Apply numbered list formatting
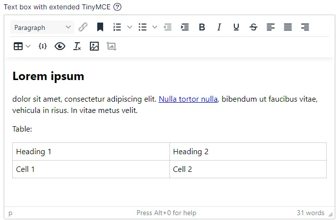 click(x=117, y=27)
